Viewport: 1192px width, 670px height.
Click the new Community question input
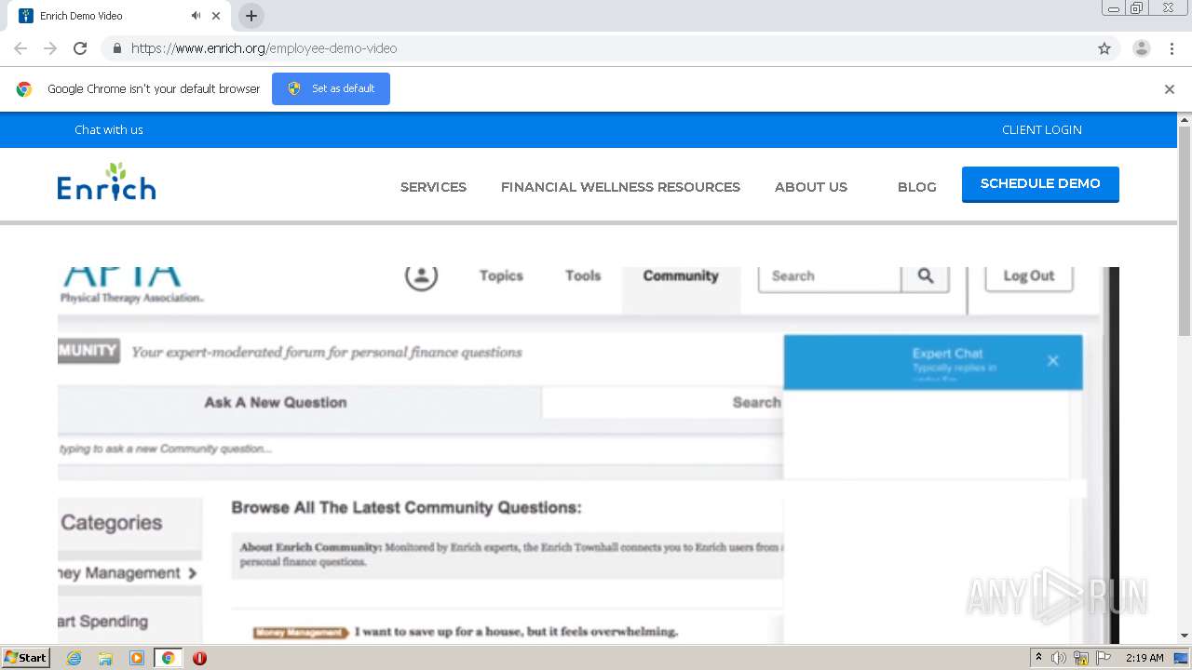tap(420, 449)
